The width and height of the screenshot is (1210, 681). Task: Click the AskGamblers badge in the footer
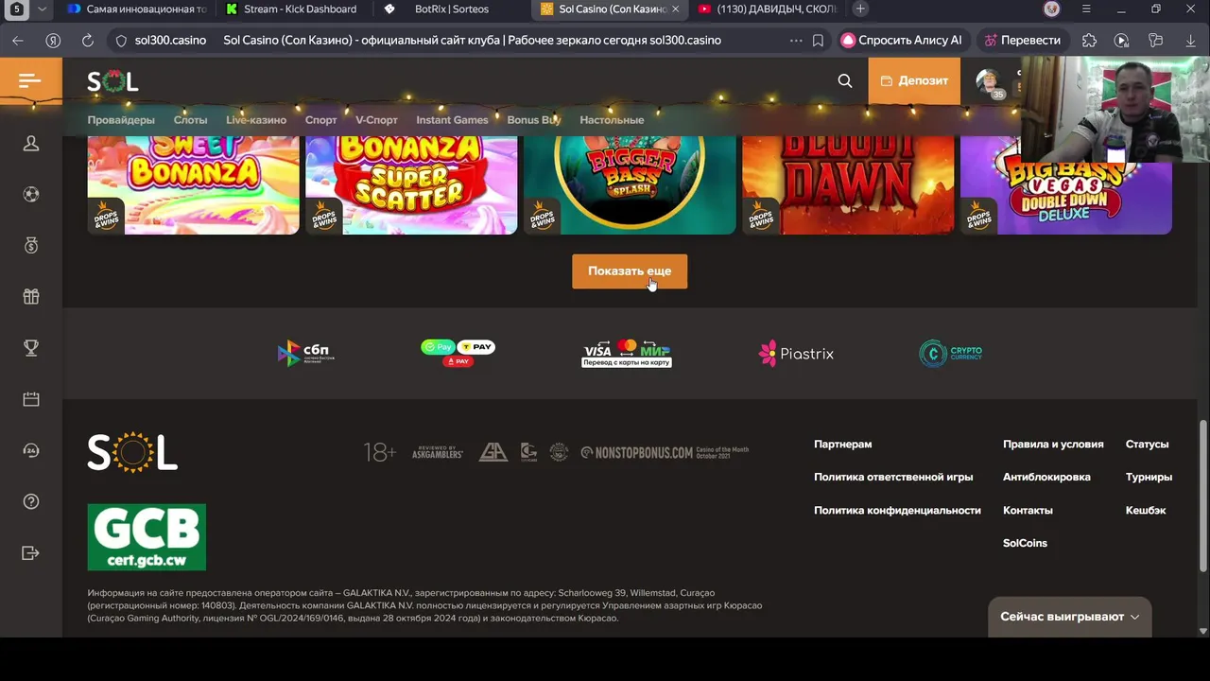[x=437, y=452]
